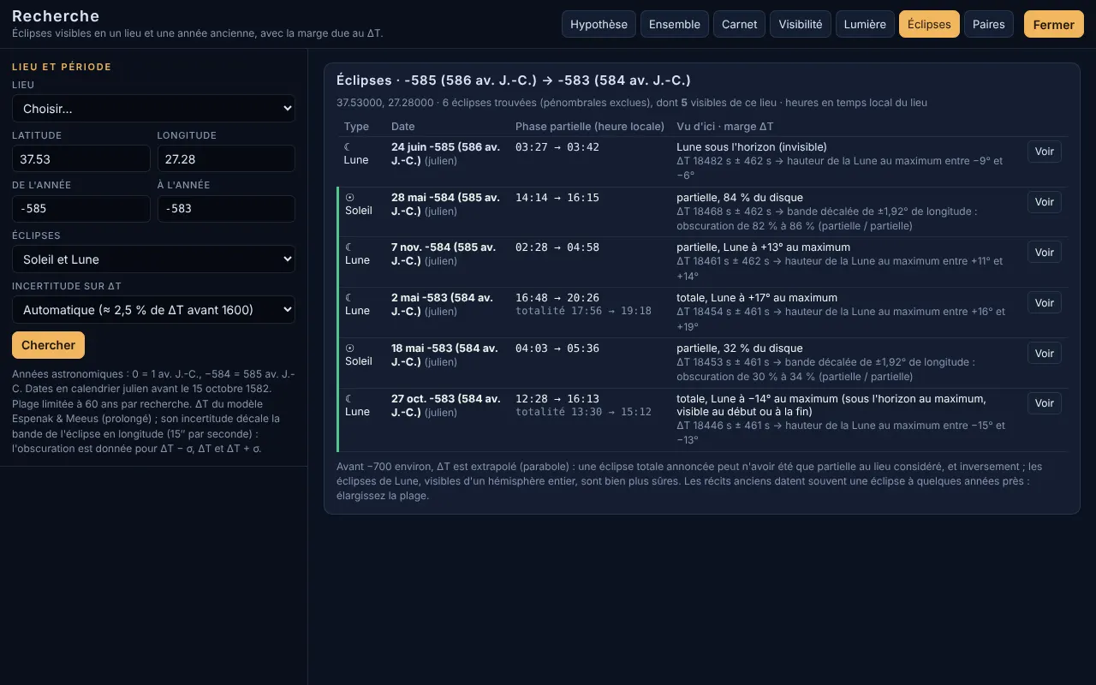
Task: Click Voir for the 28 mai -584 solar eclipse
Action: [x=1044, y=202]
